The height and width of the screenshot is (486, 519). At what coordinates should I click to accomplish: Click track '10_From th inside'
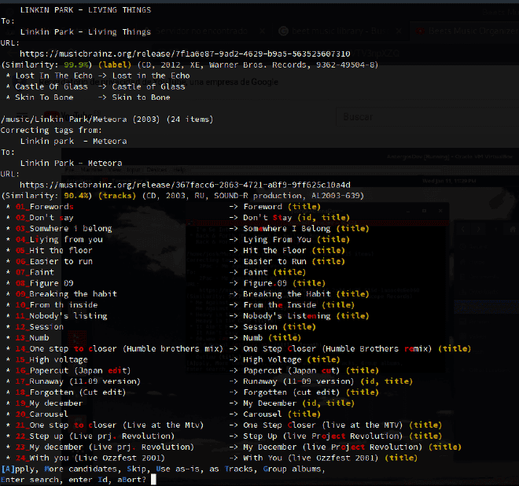[57, 305]
